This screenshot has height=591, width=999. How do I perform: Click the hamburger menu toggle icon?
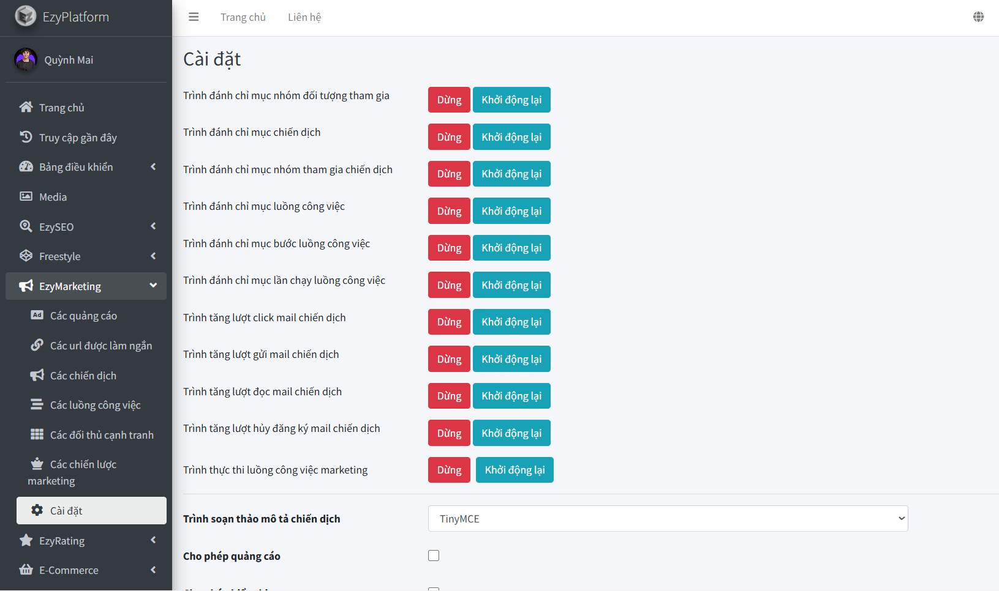(194, 17)
